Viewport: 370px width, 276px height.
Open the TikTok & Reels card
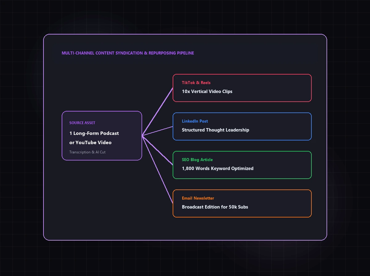click(x=242, y=88)
